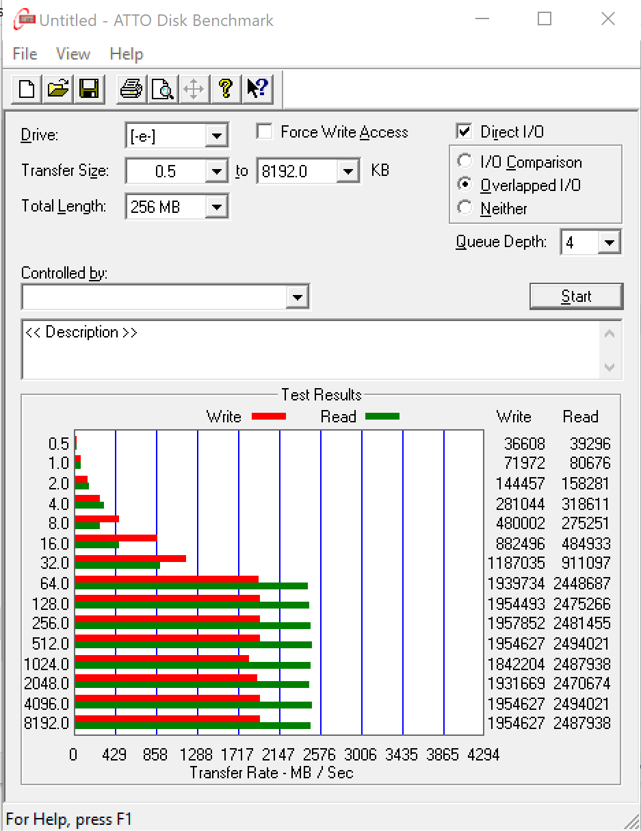
Task: Save results using the floppy disk icon
Action: click(x=89, y=89)
